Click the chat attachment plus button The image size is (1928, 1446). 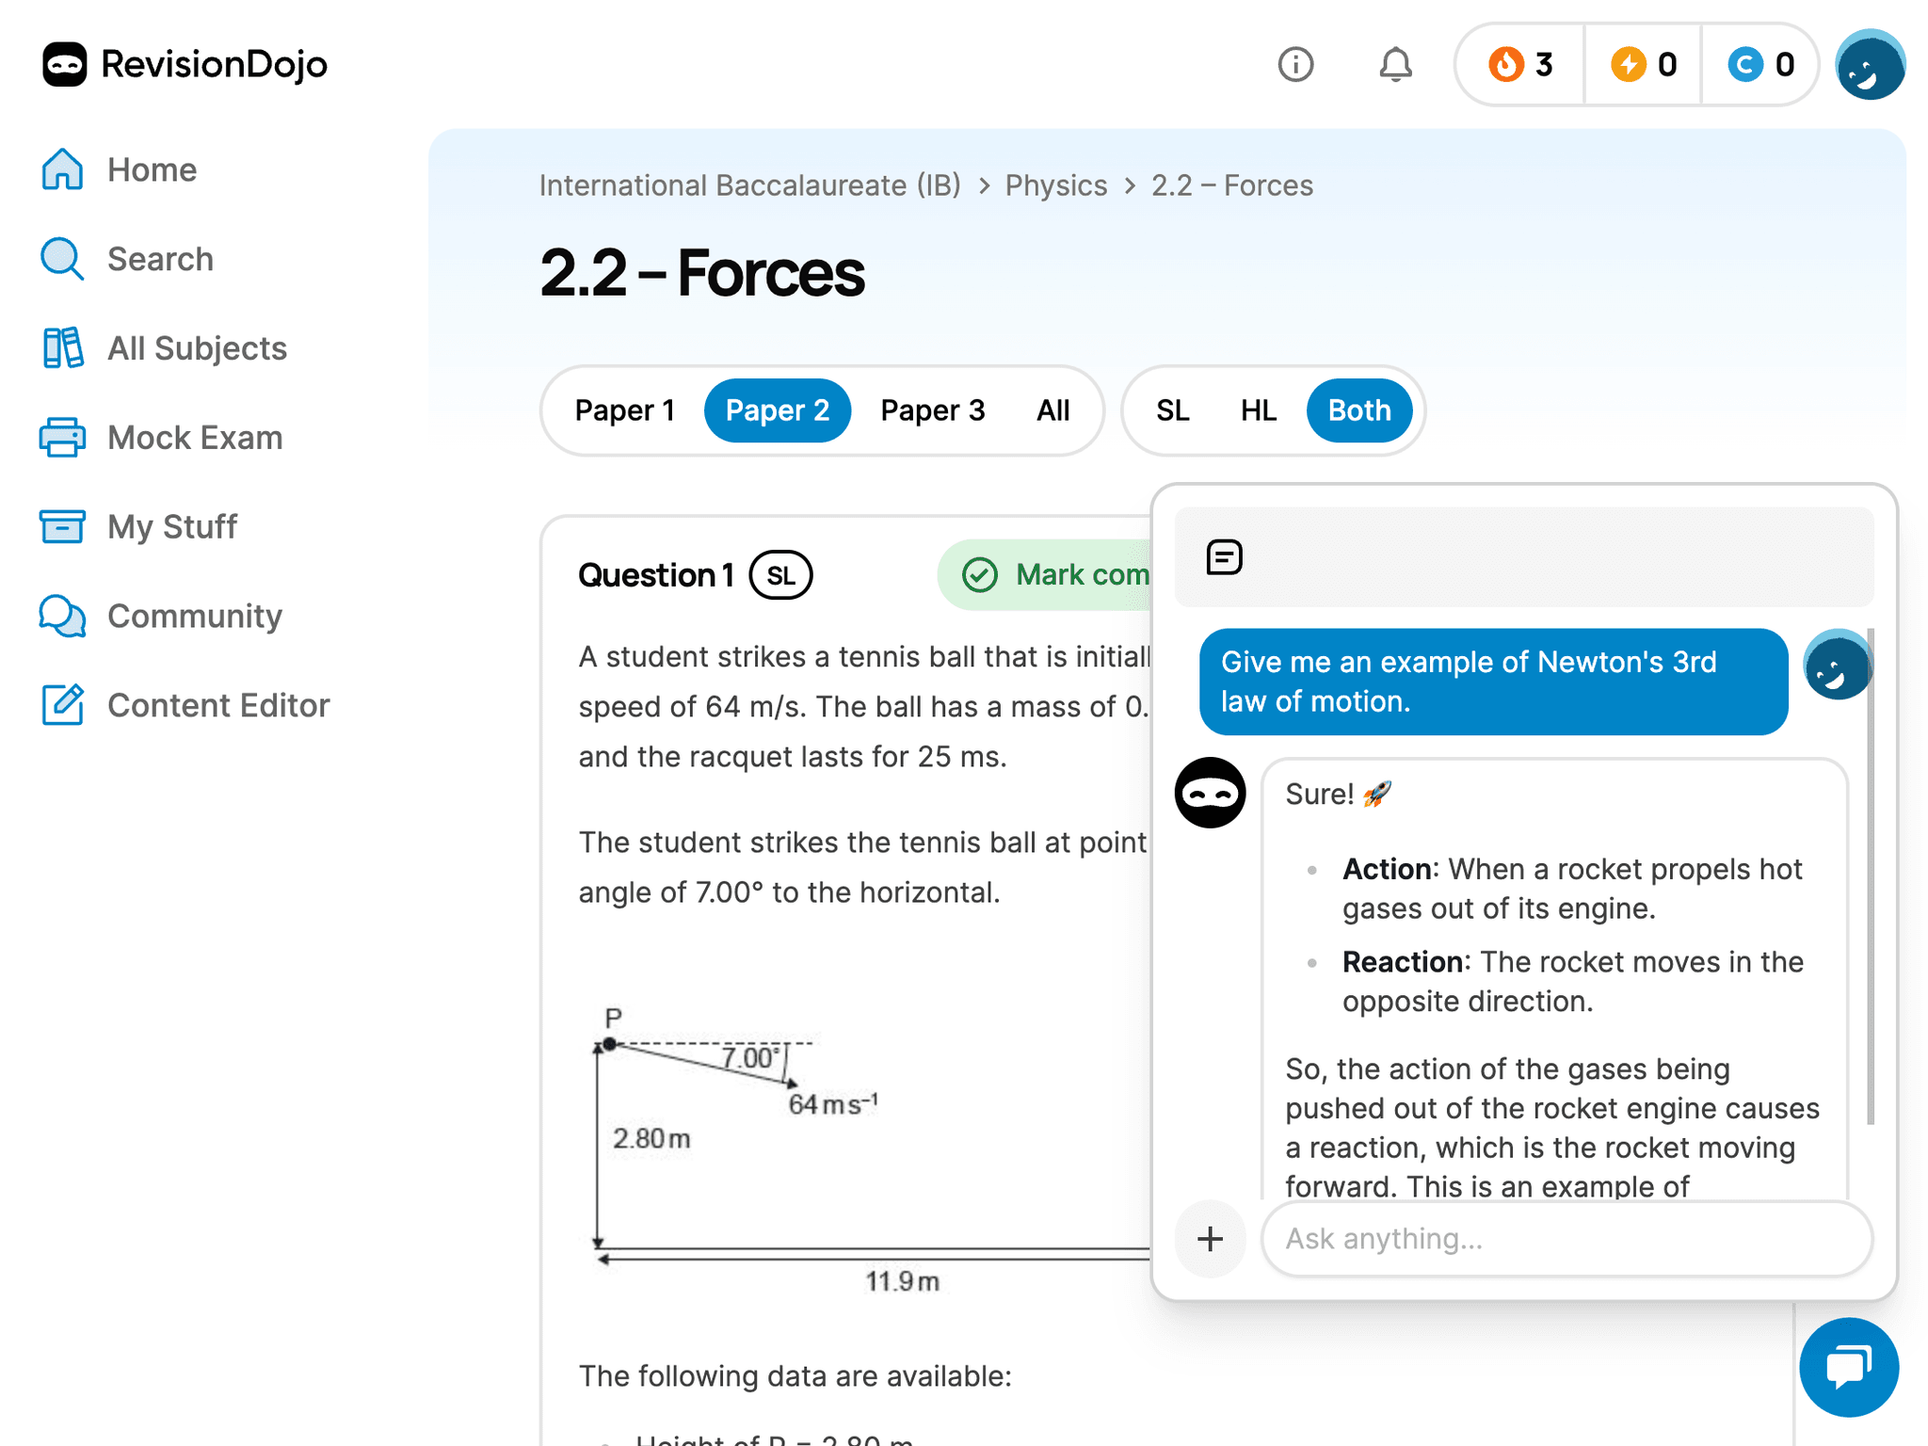pyautogui.click(x=1210, y=1236)
